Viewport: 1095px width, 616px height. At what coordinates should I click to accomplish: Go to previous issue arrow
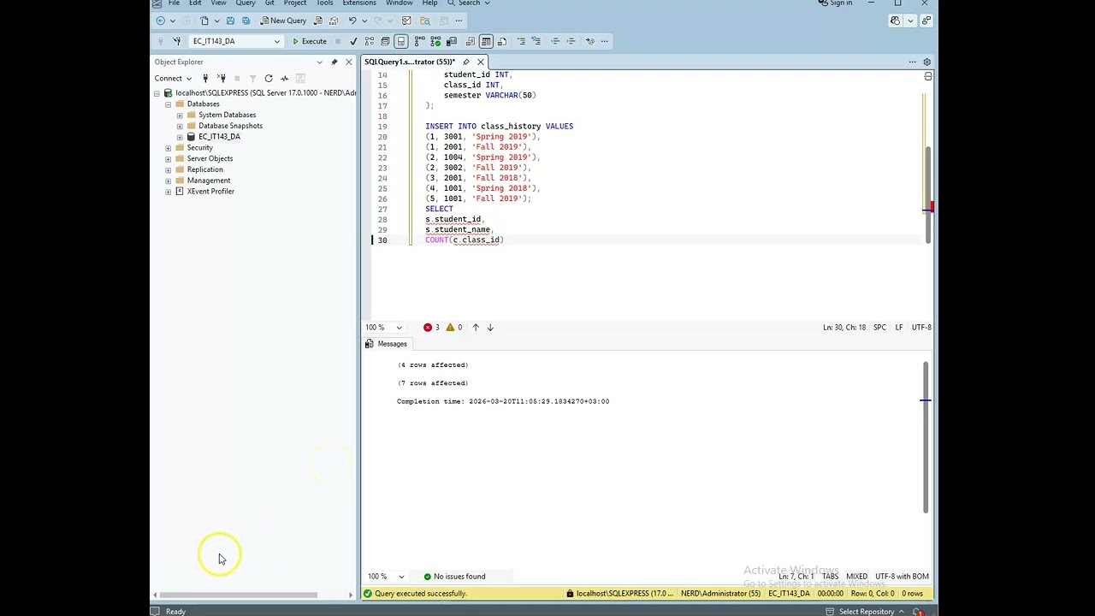tap(476, 327)
